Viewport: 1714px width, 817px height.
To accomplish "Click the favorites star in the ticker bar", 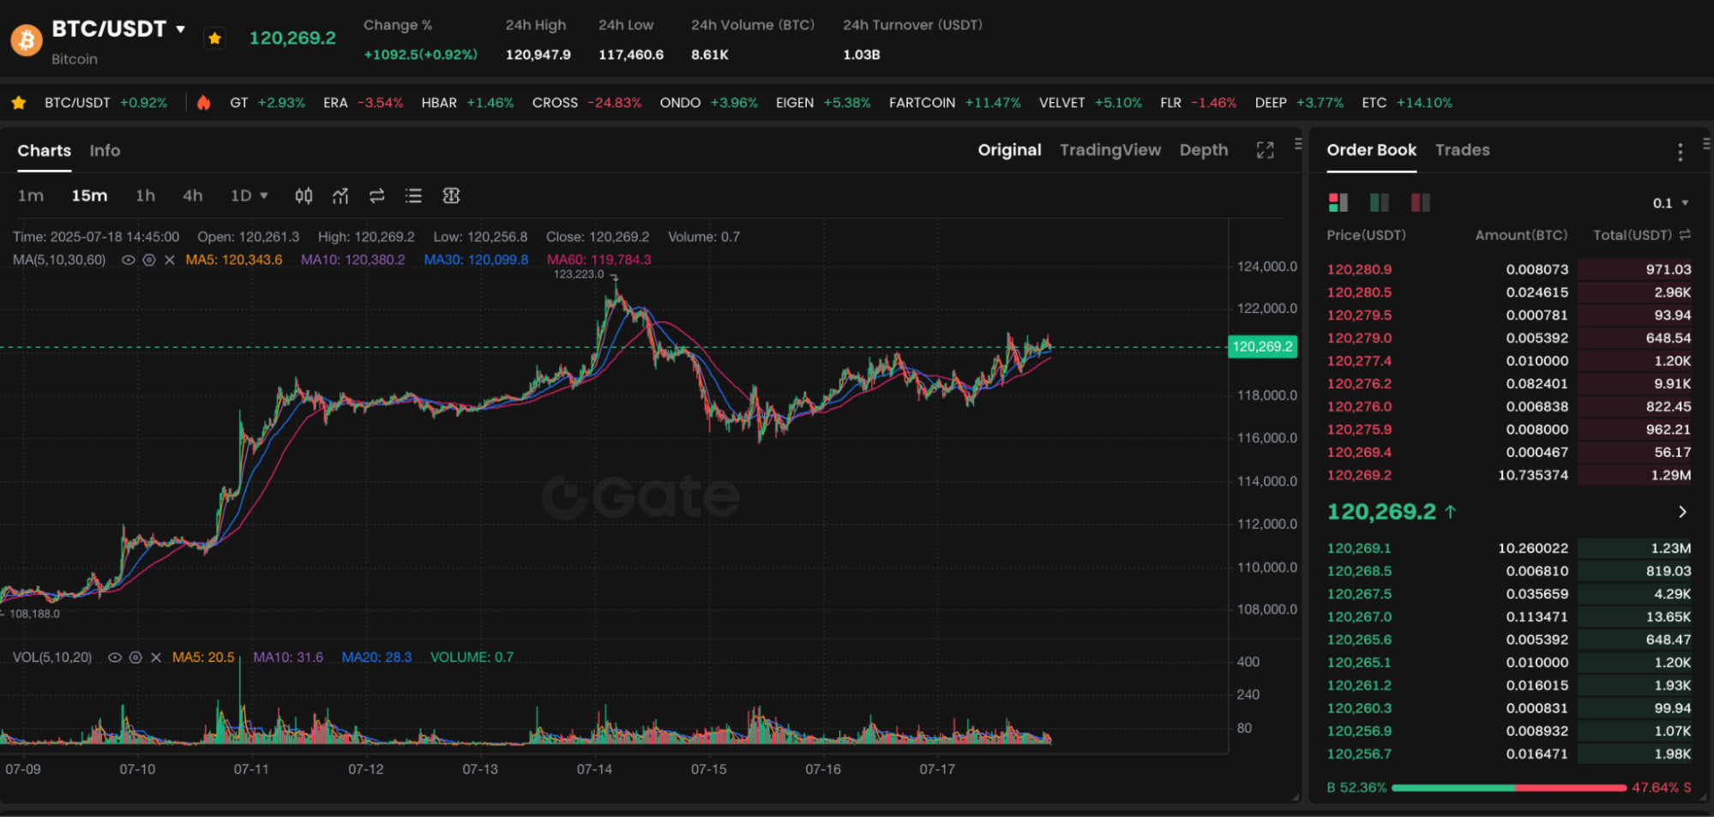I will 19,103.
